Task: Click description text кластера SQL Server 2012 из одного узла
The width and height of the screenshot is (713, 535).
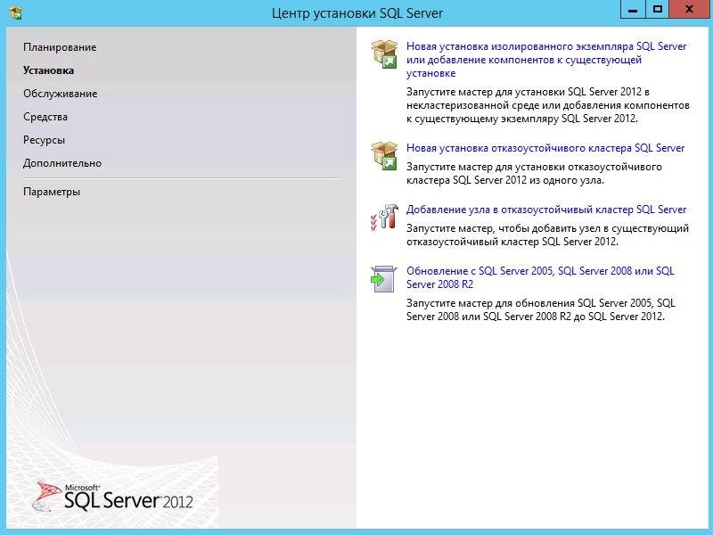Action: [x=534, y=173]
